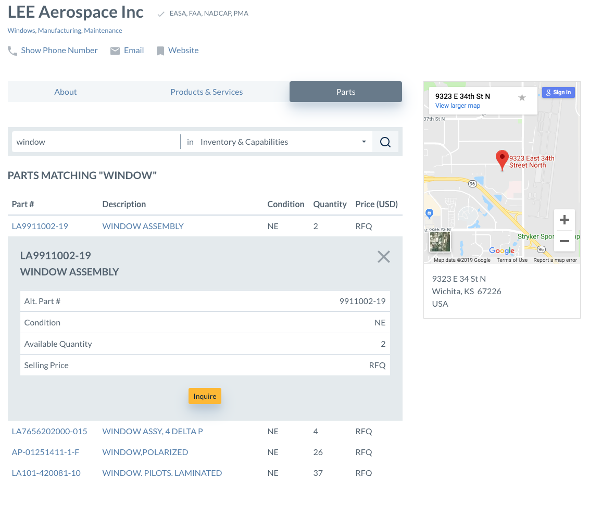Viewport: 589px width, 529px height.
Task: Open the Products & Services tab
Action: (x=207, y=92)
